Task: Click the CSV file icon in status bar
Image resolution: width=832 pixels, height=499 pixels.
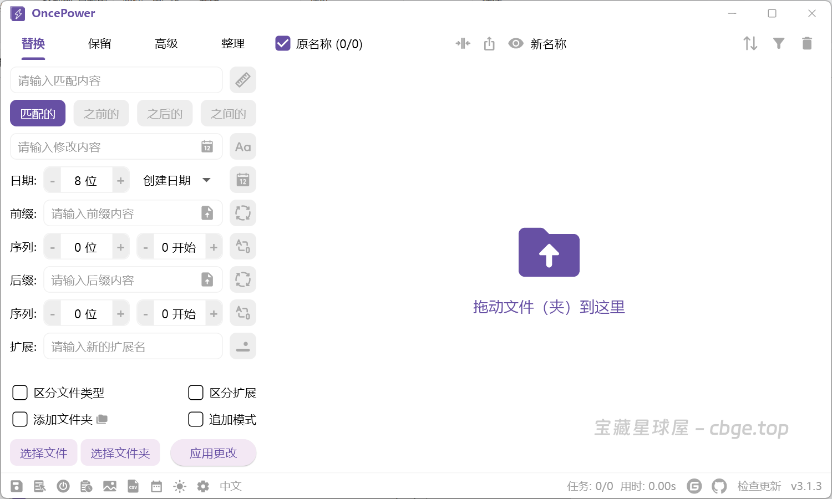Action: point(133,486)
